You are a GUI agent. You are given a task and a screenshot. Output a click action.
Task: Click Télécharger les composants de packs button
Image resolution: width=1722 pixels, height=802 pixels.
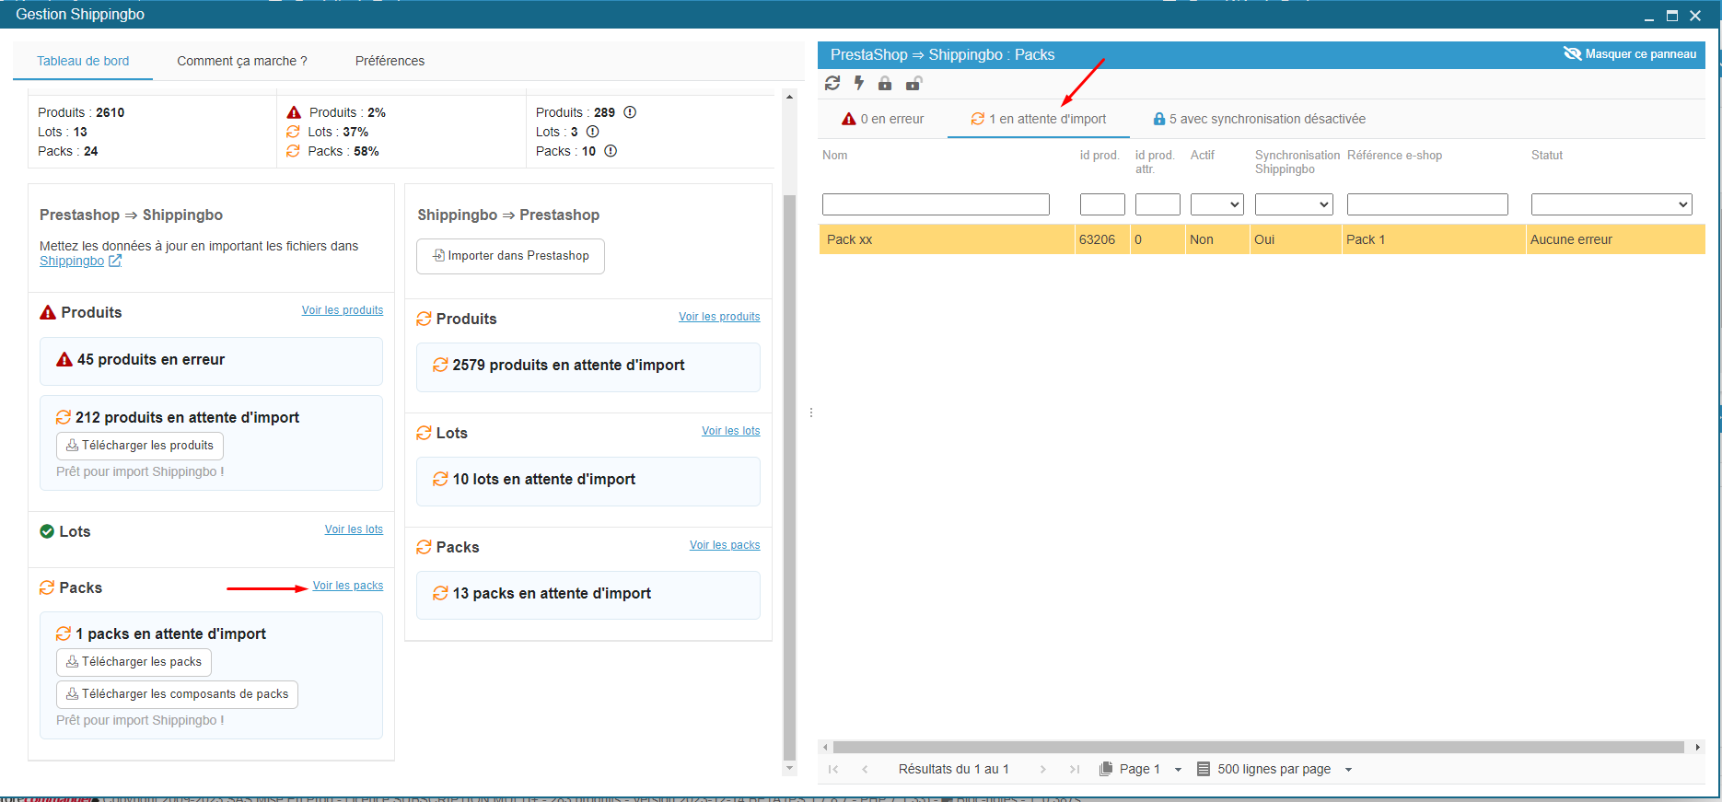(177, 694)
